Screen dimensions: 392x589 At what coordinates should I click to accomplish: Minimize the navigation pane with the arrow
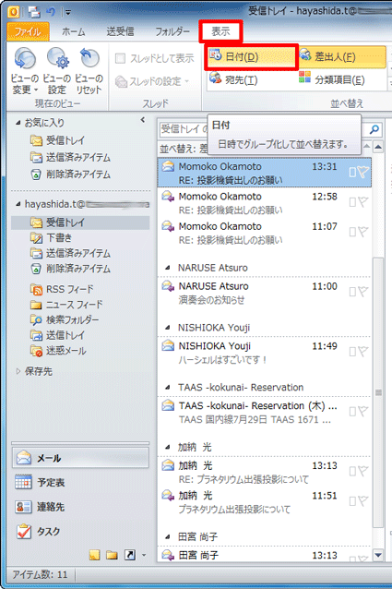[x=143, y=120]
